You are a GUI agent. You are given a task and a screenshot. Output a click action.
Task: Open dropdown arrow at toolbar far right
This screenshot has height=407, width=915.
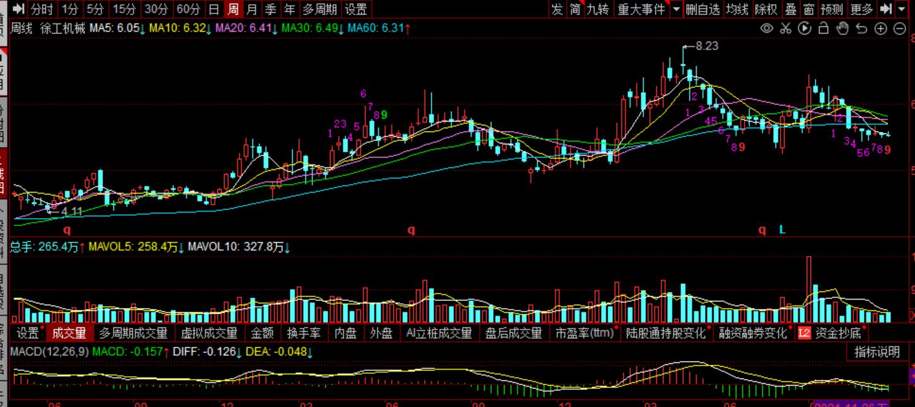[x=903, y=9]
